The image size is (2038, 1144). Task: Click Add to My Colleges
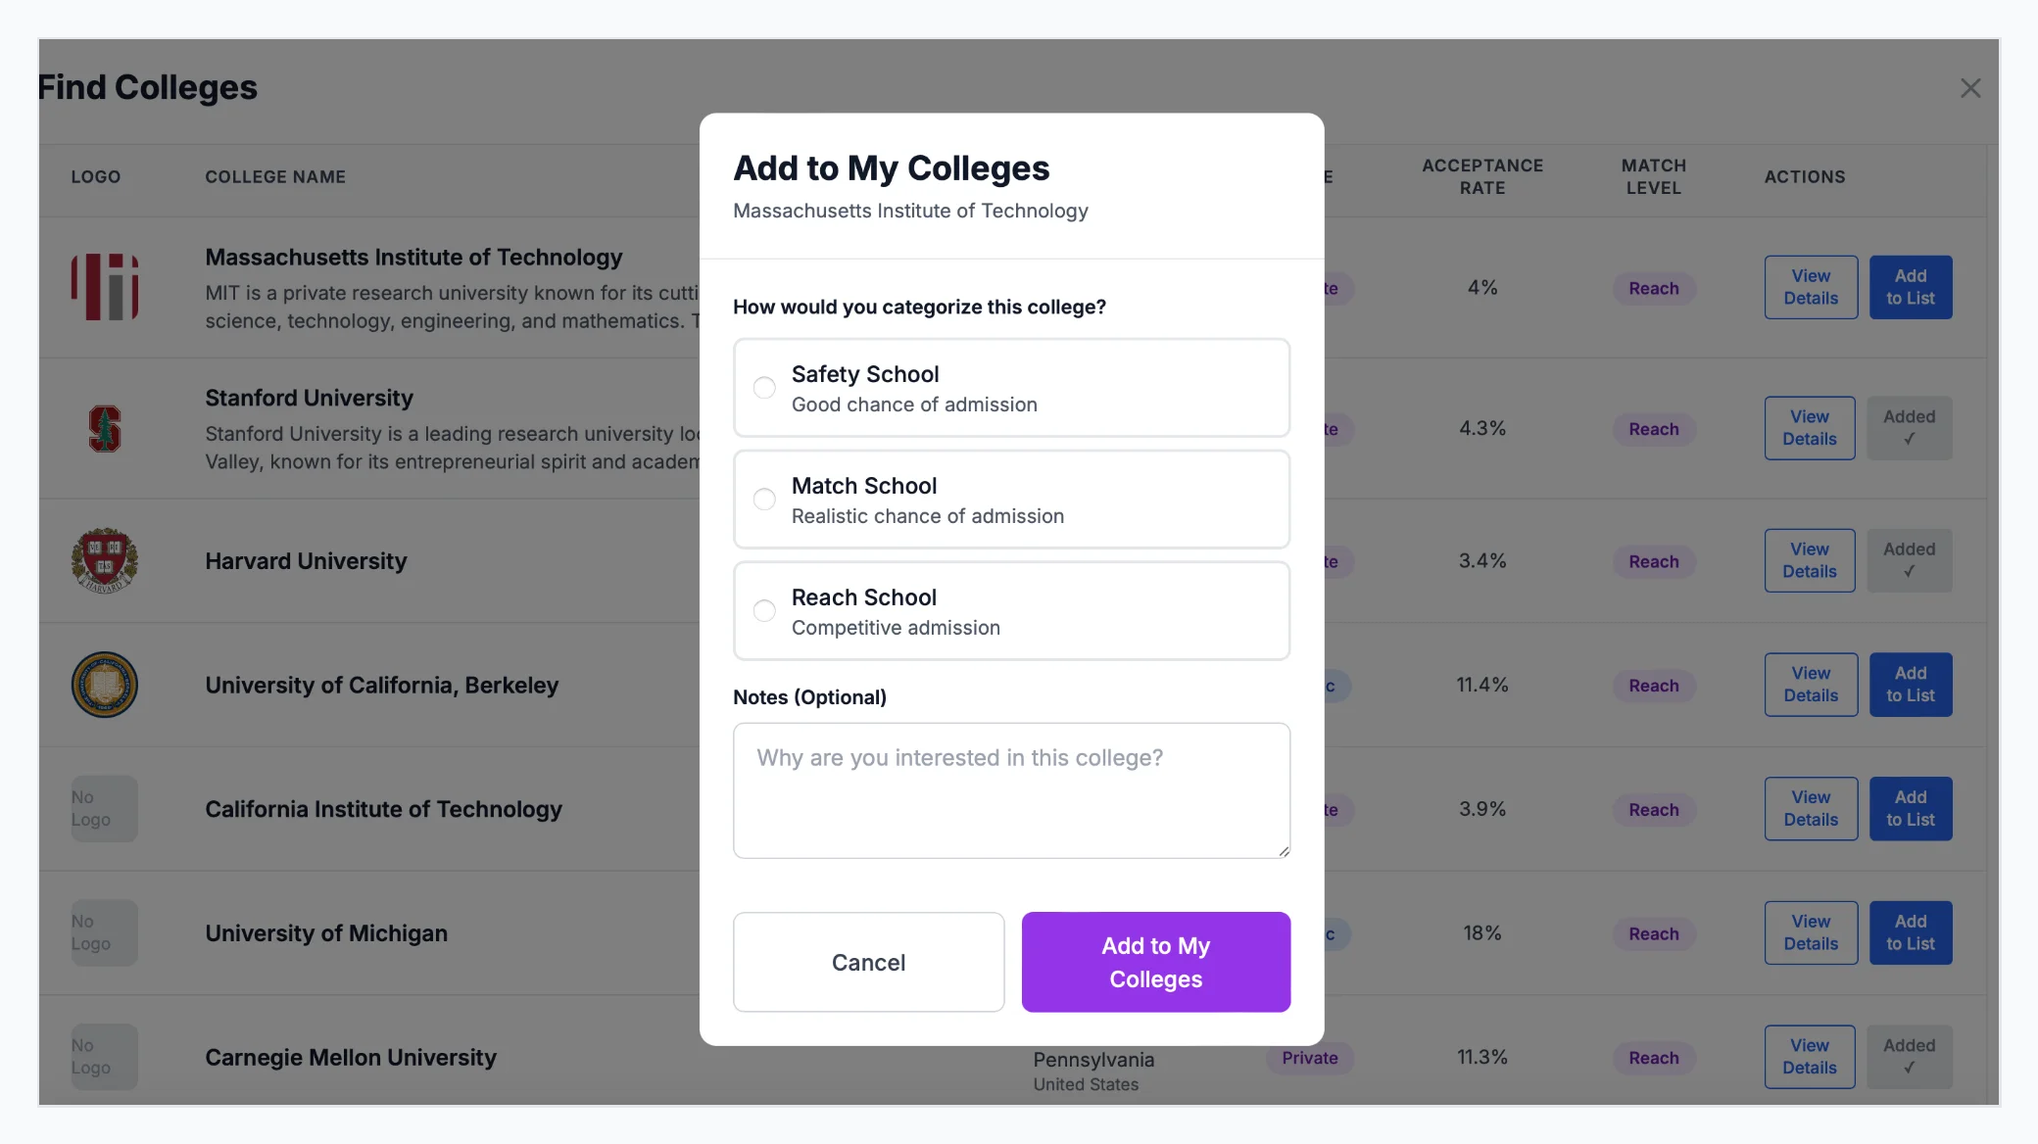pyautogui.click(x=1155, y=962)
